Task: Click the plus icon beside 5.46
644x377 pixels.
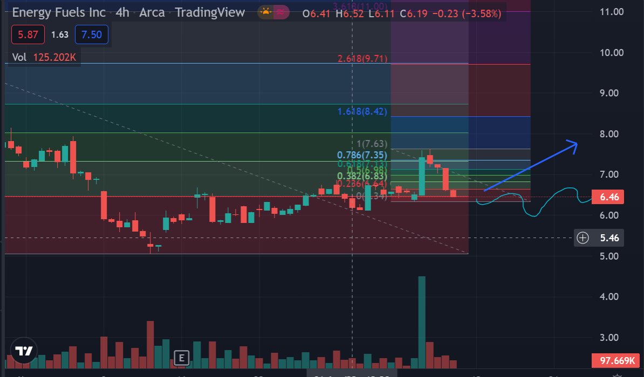Action: [583, 238]
